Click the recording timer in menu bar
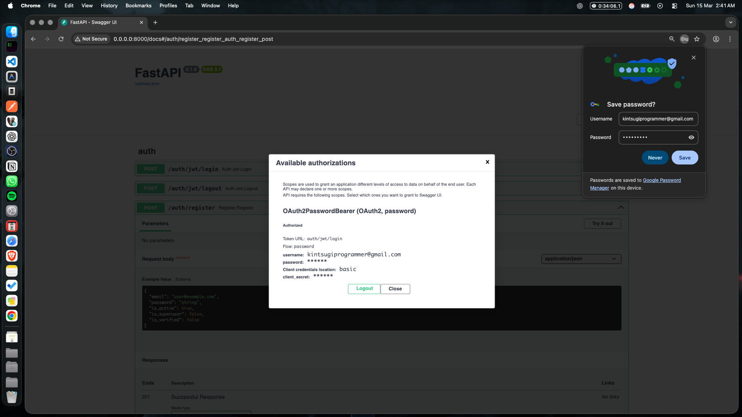The height and width of the screenshot is (417, 742). click(x=606, y=6)
